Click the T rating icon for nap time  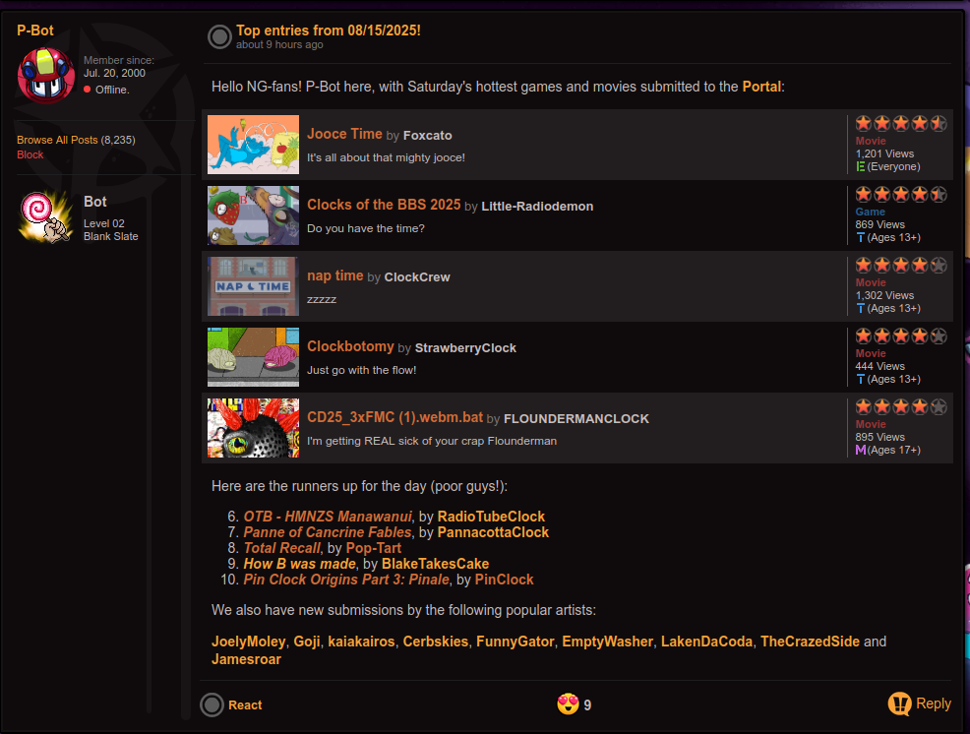[x=860, y=308]
